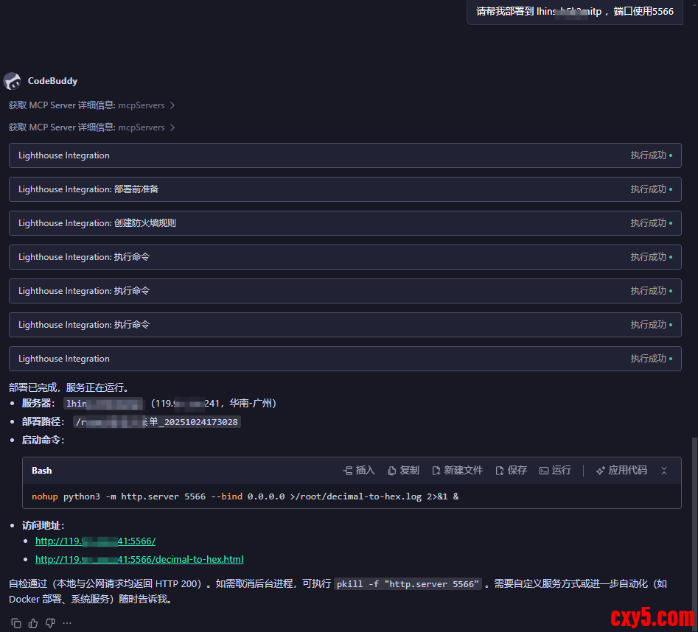Screen dimensions: 698x632
Task: Open the three-dot more options menu
Action: click(x=67, y=623)
